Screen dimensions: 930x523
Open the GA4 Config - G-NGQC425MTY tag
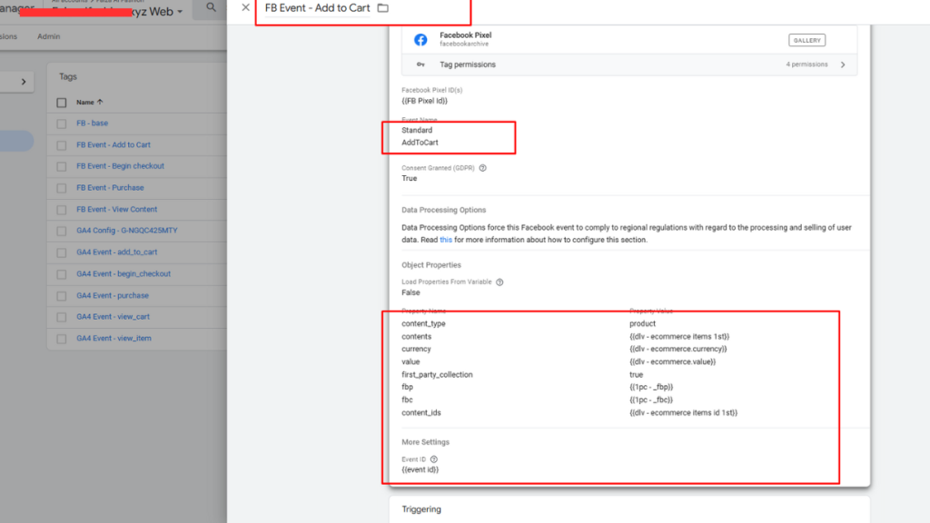point(127,231)
